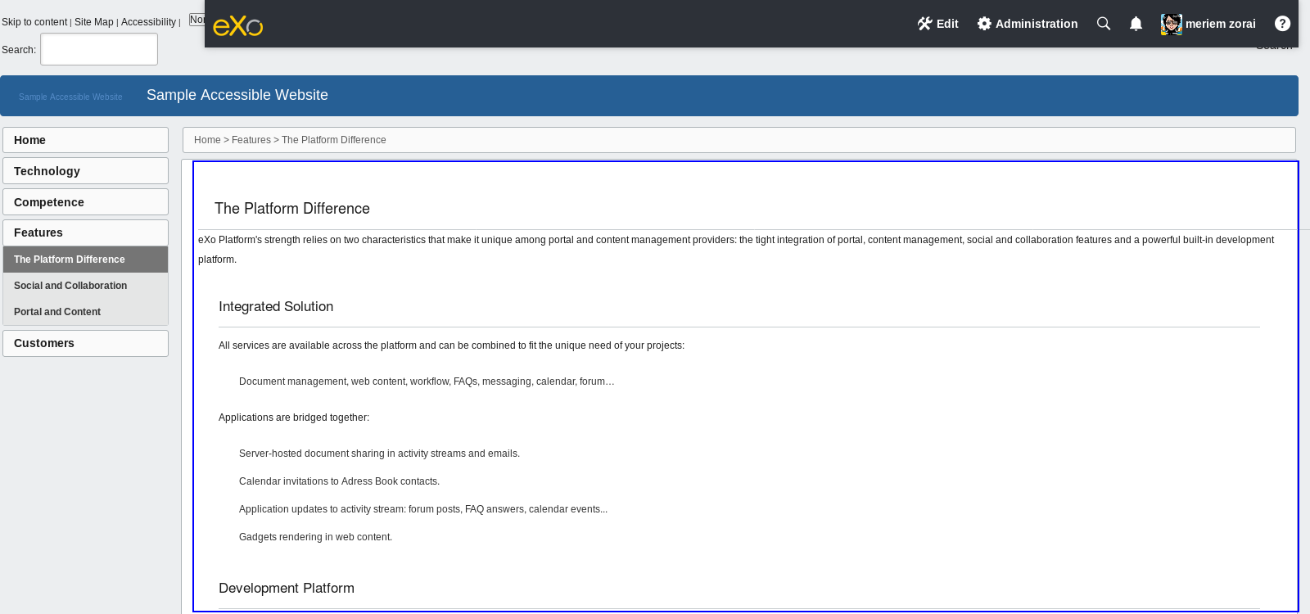This screenshot has width=1310, height=614.
Task: Open the Edit menu label
Action: 947,24
